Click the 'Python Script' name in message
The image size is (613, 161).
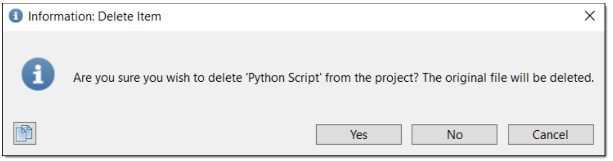pos(283,78)
